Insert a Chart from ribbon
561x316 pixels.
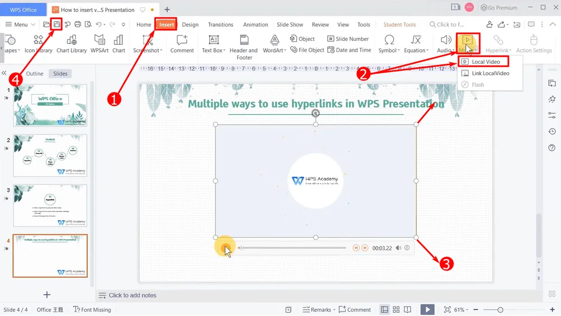tap(118, 44)
